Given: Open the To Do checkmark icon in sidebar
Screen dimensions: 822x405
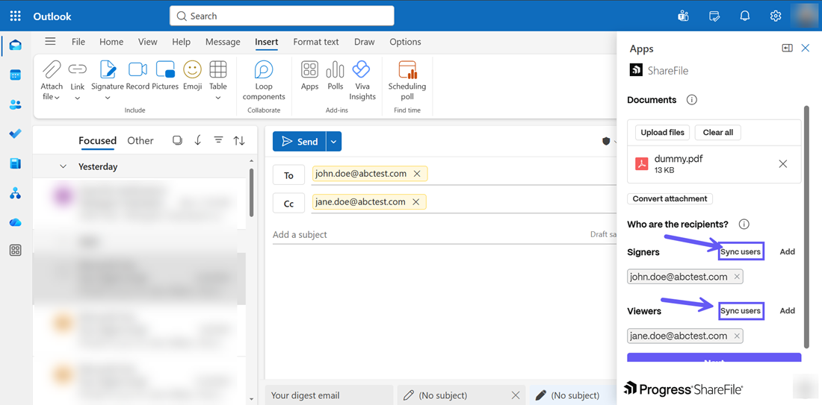Looking at the screenshot, I should tap(16, 134).
